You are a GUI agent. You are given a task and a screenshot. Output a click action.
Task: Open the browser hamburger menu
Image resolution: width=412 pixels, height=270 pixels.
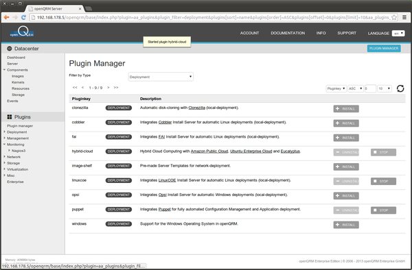coord(404,17)
